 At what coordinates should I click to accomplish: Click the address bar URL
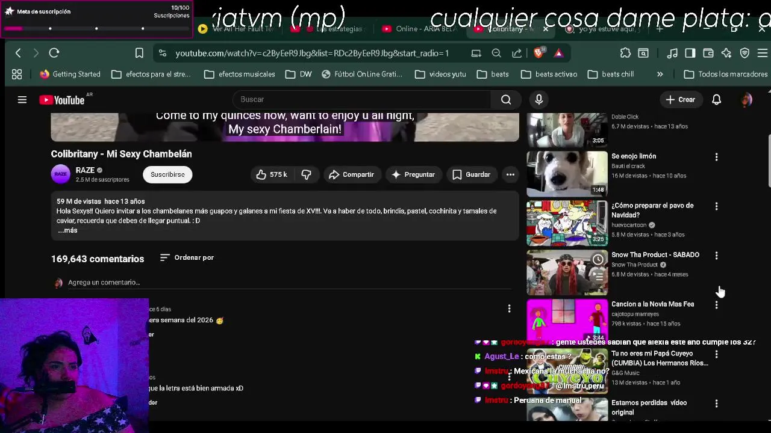pyautogui.click(x=312, y=53)
